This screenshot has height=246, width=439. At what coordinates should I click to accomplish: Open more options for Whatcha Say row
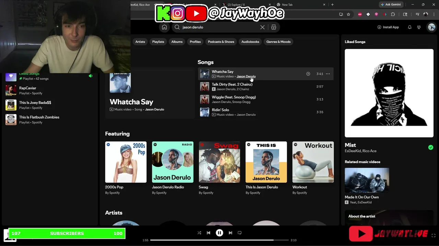328,74
